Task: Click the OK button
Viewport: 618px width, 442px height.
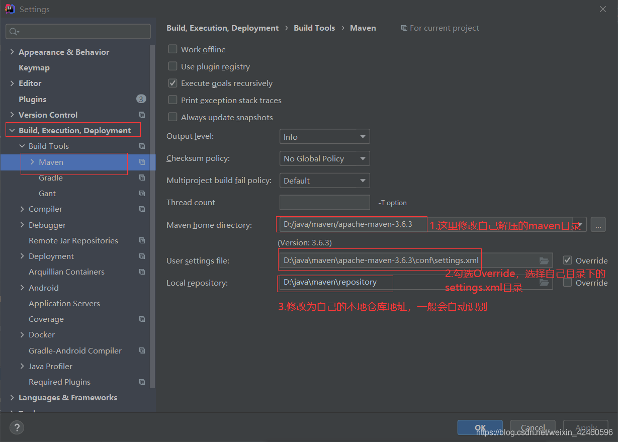Action: (480, 428)
